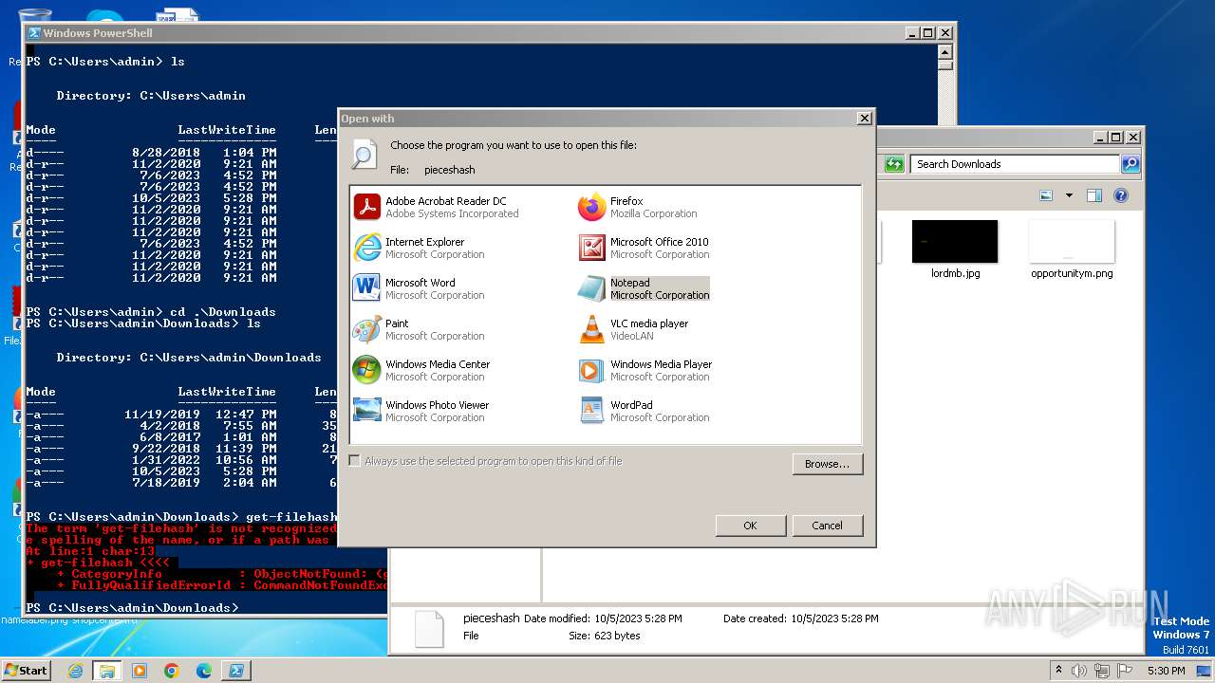Select Windows Media Center program entry
This screenshot has width=1215, height=683.
[422, 370]
